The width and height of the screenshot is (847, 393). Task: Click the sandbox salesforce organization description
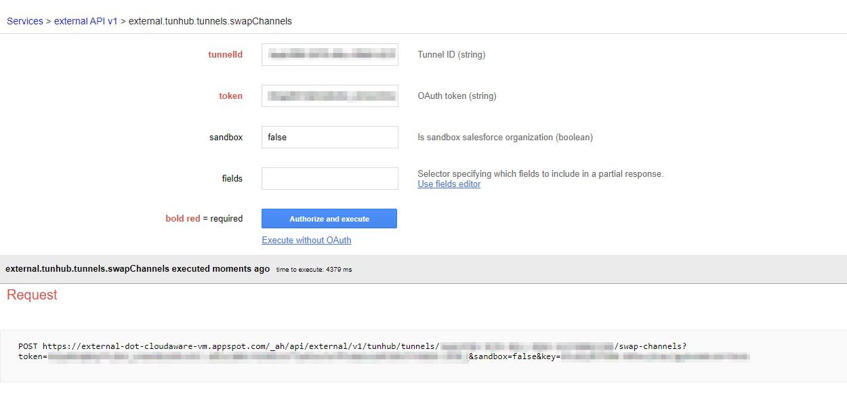tap(505, 138)
